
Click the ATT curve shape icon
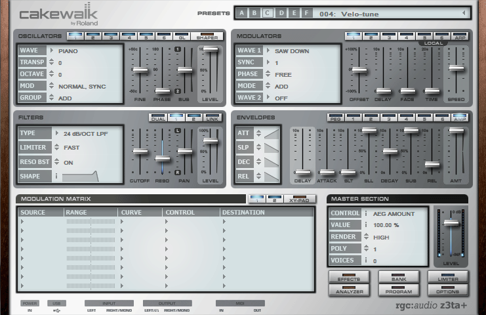tap(272, 134)
